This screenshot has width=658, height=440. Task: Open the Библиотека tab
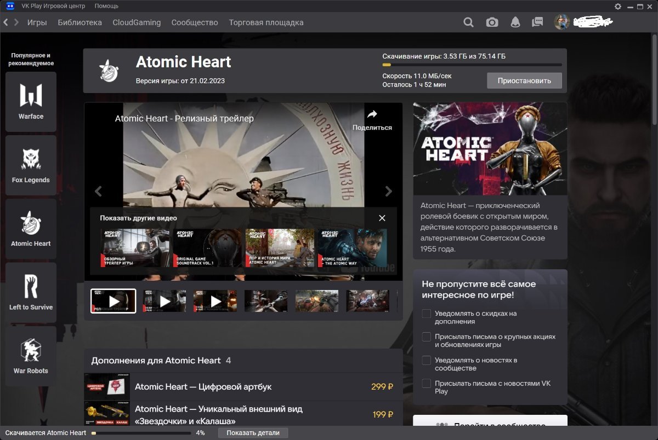(80, 22)
